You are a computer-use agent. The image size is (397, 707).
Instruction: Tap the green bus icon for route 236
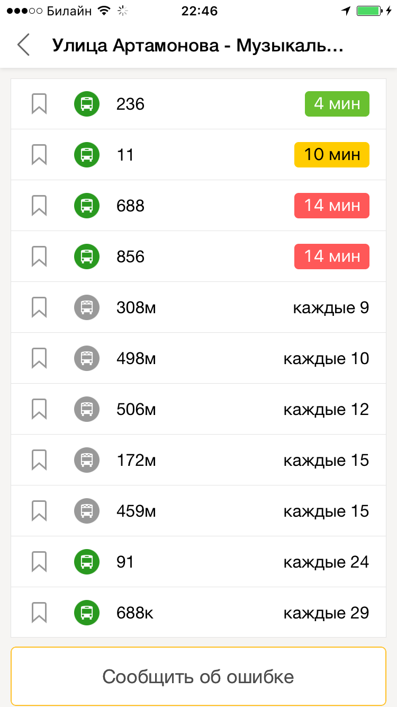87,104
